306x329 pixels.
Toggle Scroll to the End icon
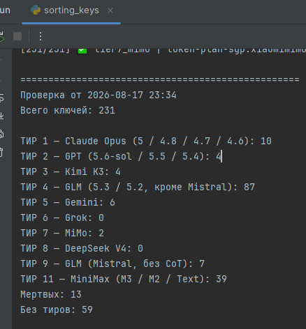click(x=1, y=116)
